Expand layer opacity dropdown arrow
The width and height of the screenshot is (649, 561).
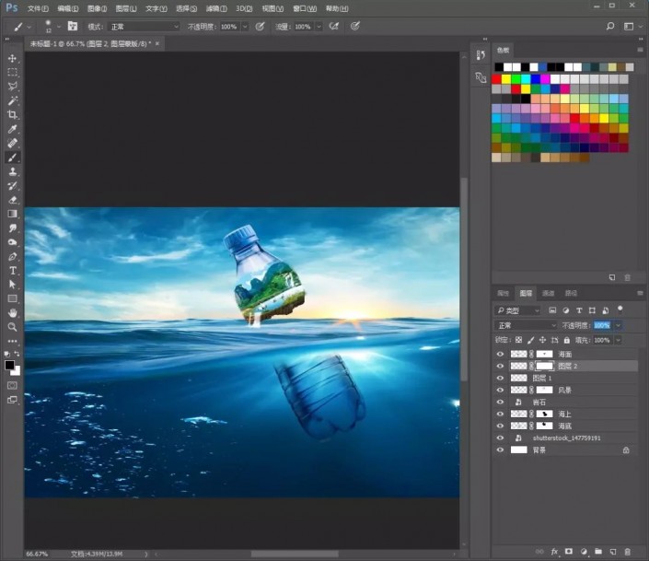click(618, 326)
